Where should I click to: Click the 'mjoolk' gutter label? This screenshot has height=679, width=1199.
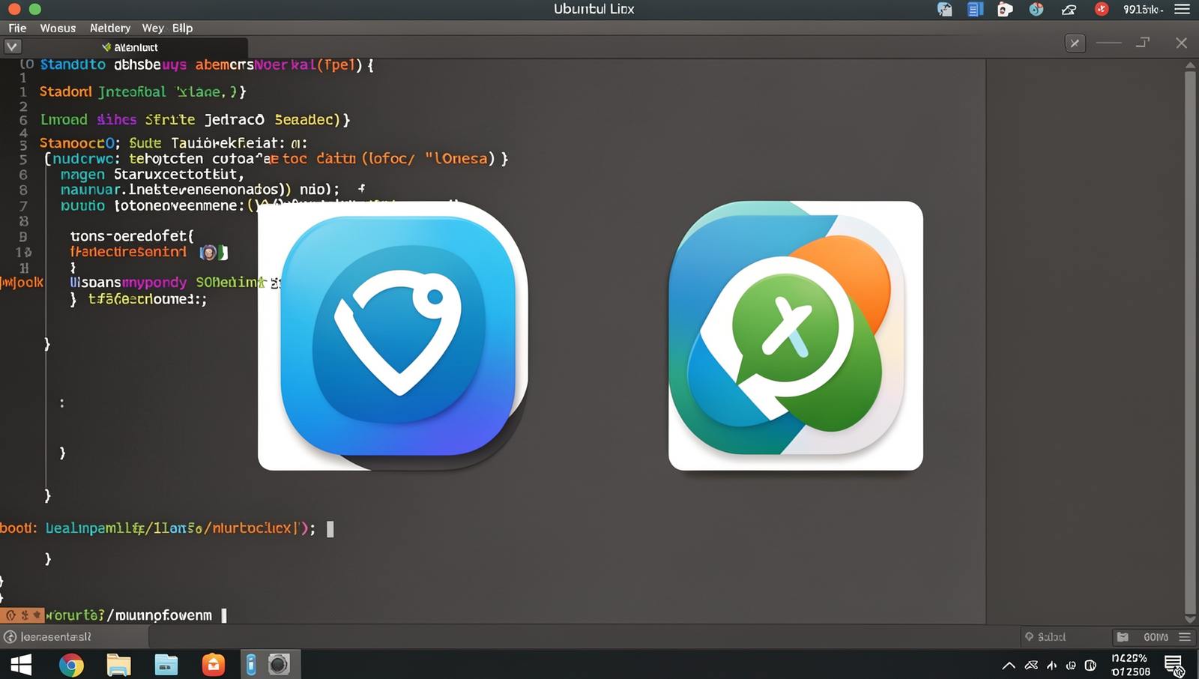click(22, 283)
